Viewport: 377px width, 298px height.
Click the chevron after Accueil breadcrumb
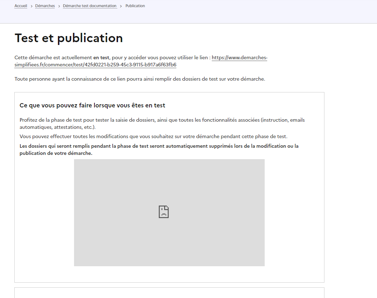pyautogui.click(x=31, y=6)
